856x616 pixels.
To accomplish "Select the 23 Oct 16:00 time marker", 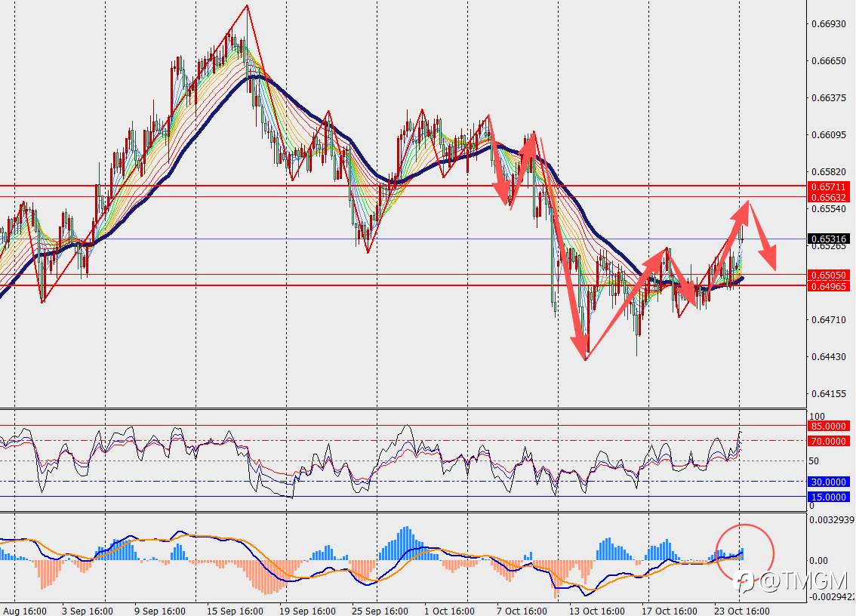I will (742, 611).
